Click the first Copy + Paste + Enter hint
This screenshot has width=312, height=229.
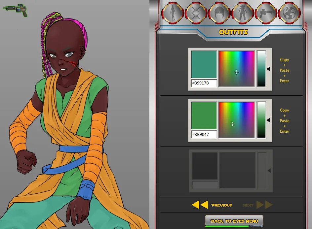[x=285, y=70]
